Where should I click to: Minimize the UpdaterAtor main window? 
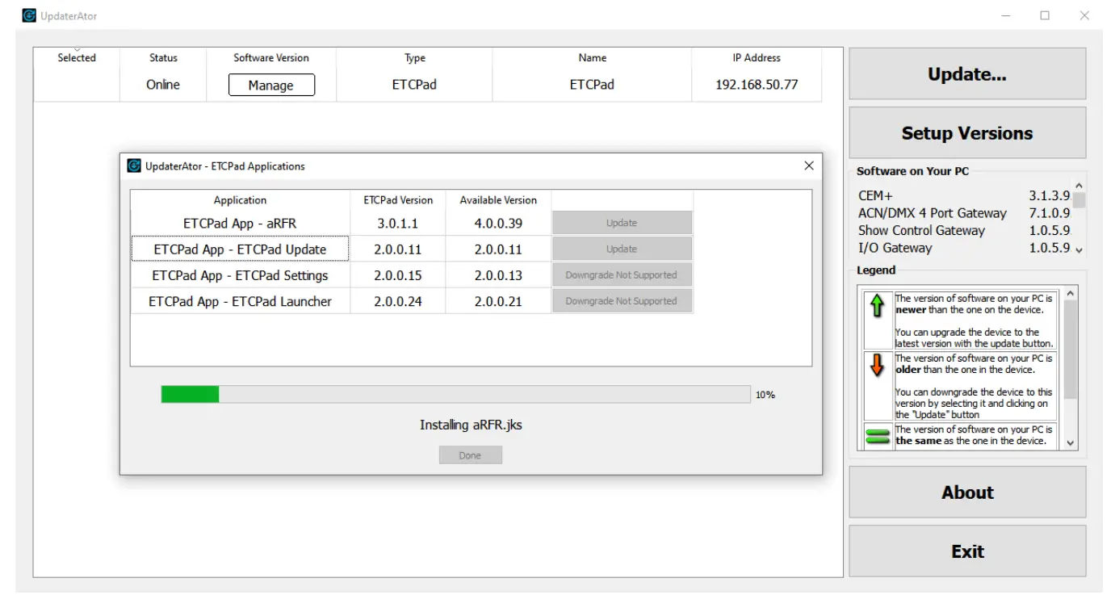[x=1006, y=15]
